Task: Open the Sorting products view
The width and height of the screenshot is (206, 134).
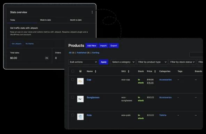Action: [96, 53]
